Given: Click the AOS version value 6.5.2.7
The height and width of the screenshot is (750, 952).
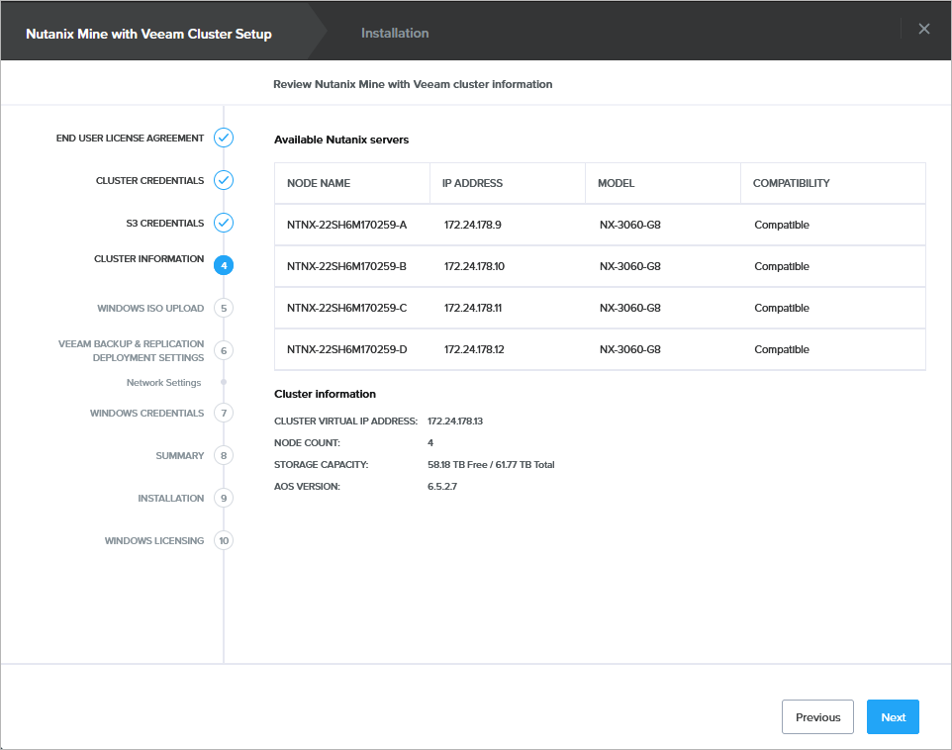Looking at the screenshot, I should (x=442, y=487).
